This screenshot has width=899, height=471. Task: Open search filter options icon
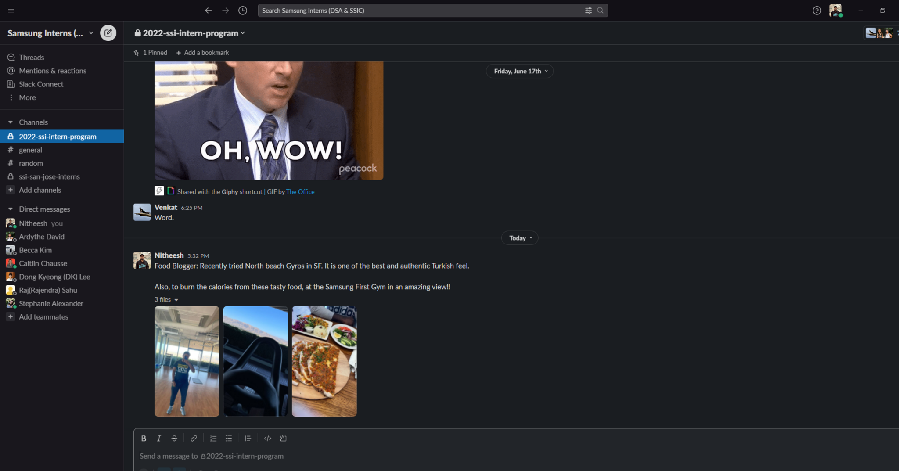(x=588, y=11)
